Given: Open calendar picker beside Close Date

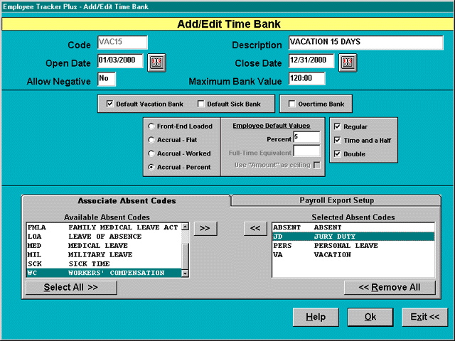Looking at the screenshot, I should [x=346, y=63].
